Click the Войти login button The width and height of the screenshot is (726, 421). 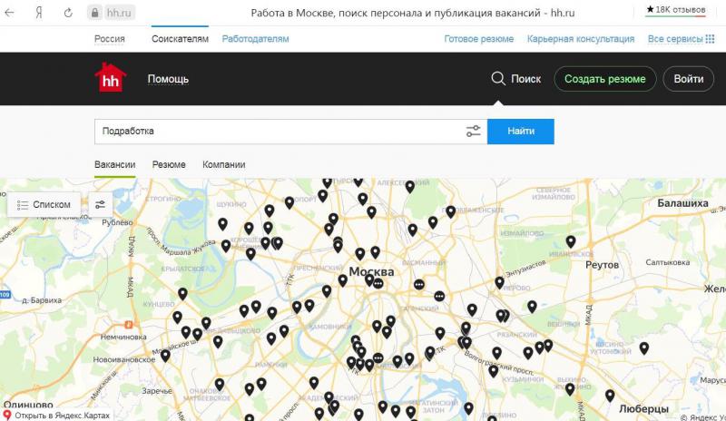pos(689,79)
